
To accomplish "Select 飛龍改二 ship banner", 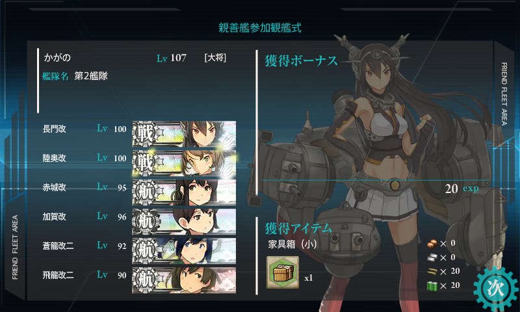I will 184,280.
